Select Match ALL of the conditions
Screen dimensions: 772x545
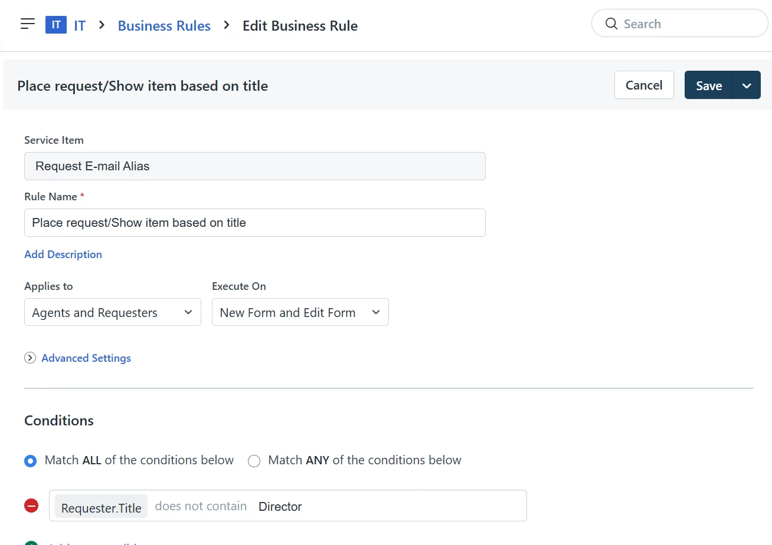[x=31, y=461]
